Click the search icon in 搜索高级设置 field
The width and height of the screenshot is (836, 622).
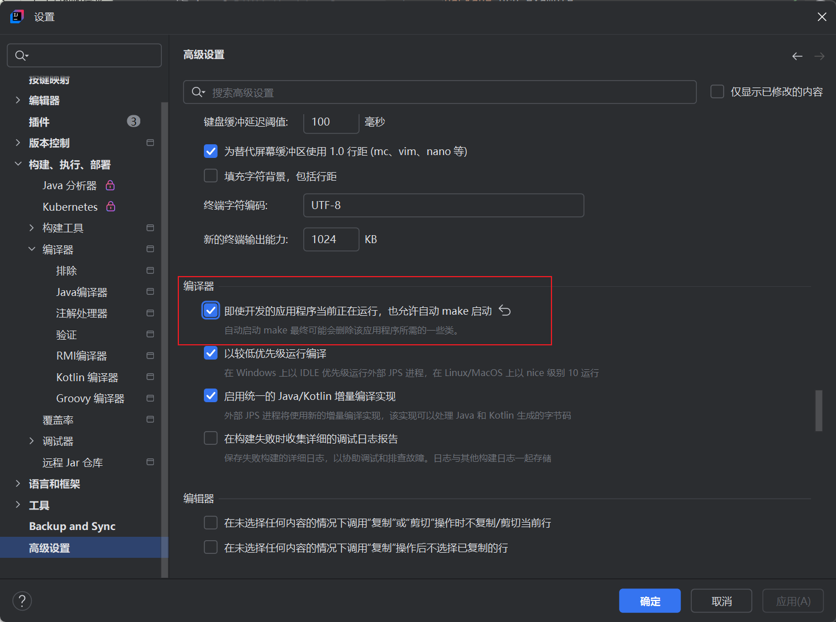198,92
